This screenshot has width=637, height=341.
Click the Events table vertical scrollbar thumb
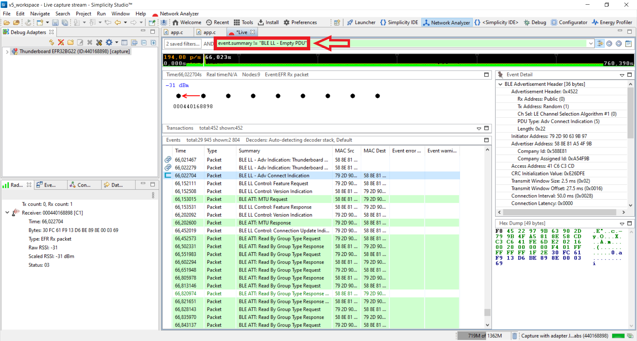tap(487, 312)
